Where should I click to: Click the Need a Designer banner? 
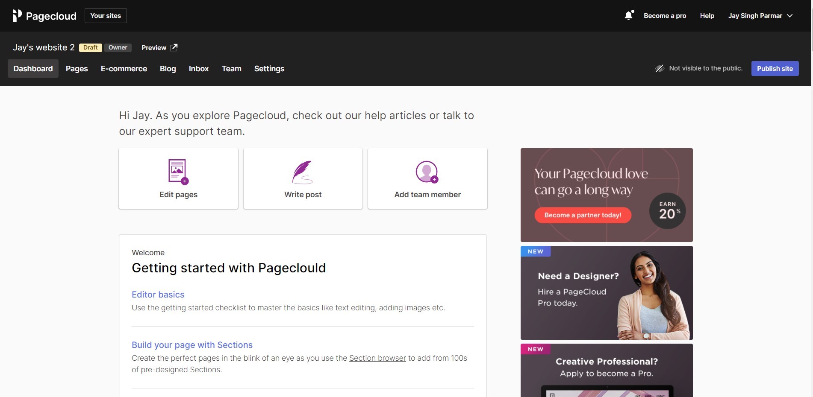pos(606,293)
